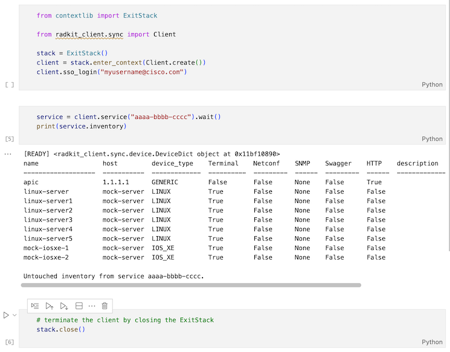Screen dimensions: 450x352
Task: Click empty execution count [ ] of first cell
Action: 10,85
